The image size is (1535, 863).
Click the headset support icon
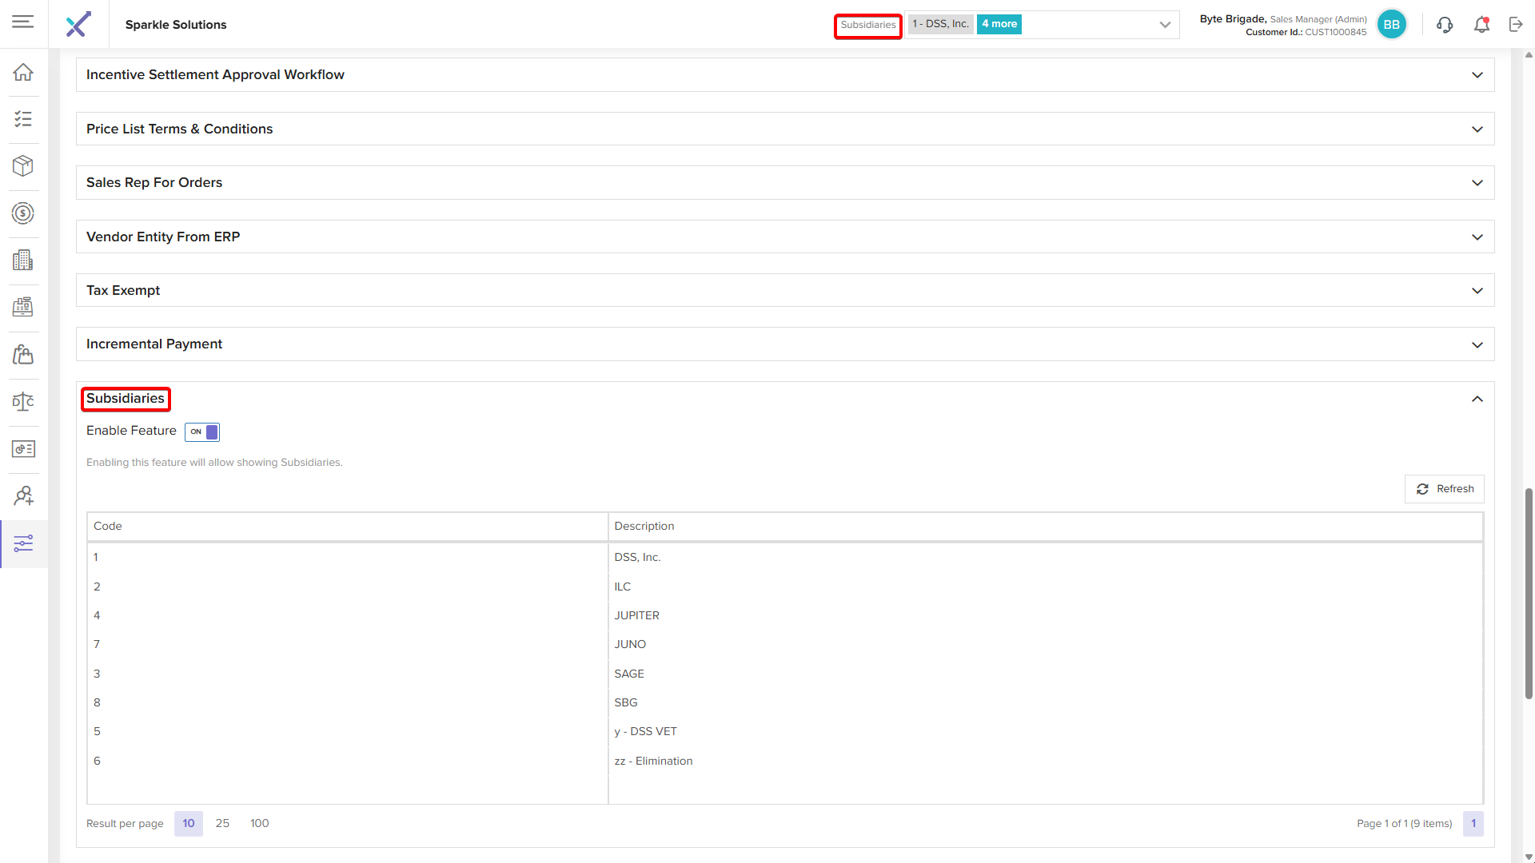pos(1445,25)
